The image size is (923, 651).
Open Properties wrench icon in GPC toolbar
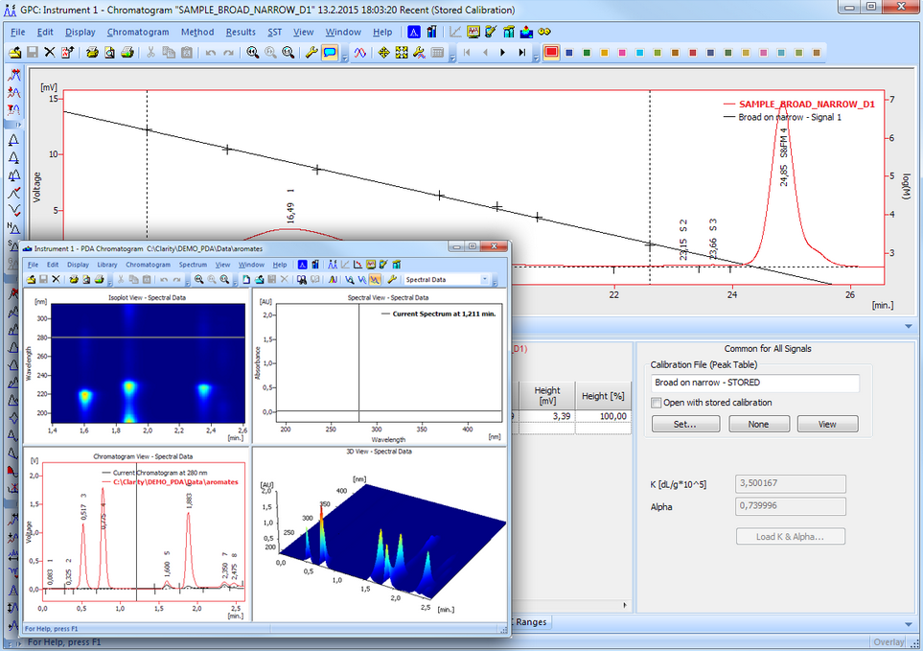tap(312, 53)
